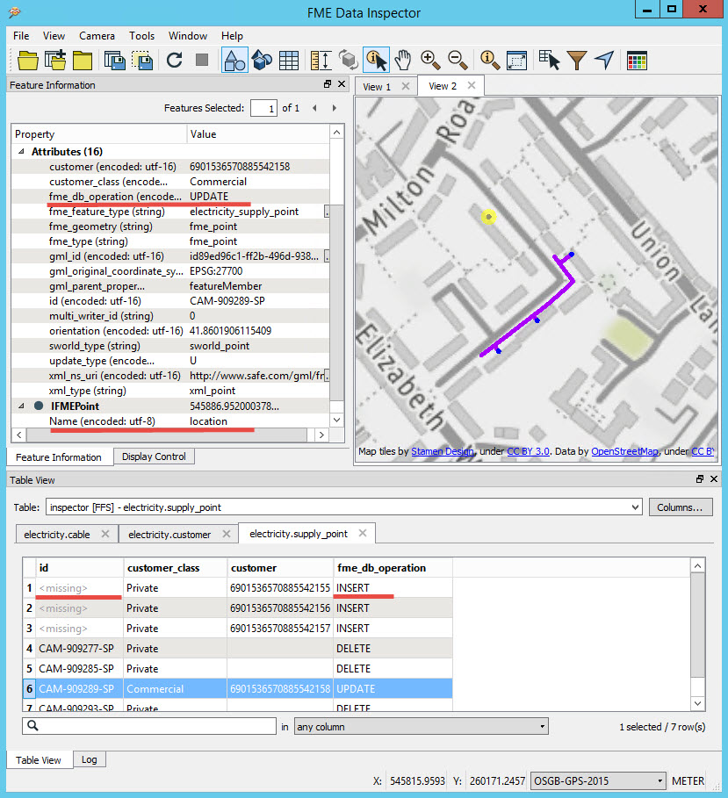Viewport: 728px width, 798px height.
Task: Select the Pan hand tool
Action: tap(403, 60)
